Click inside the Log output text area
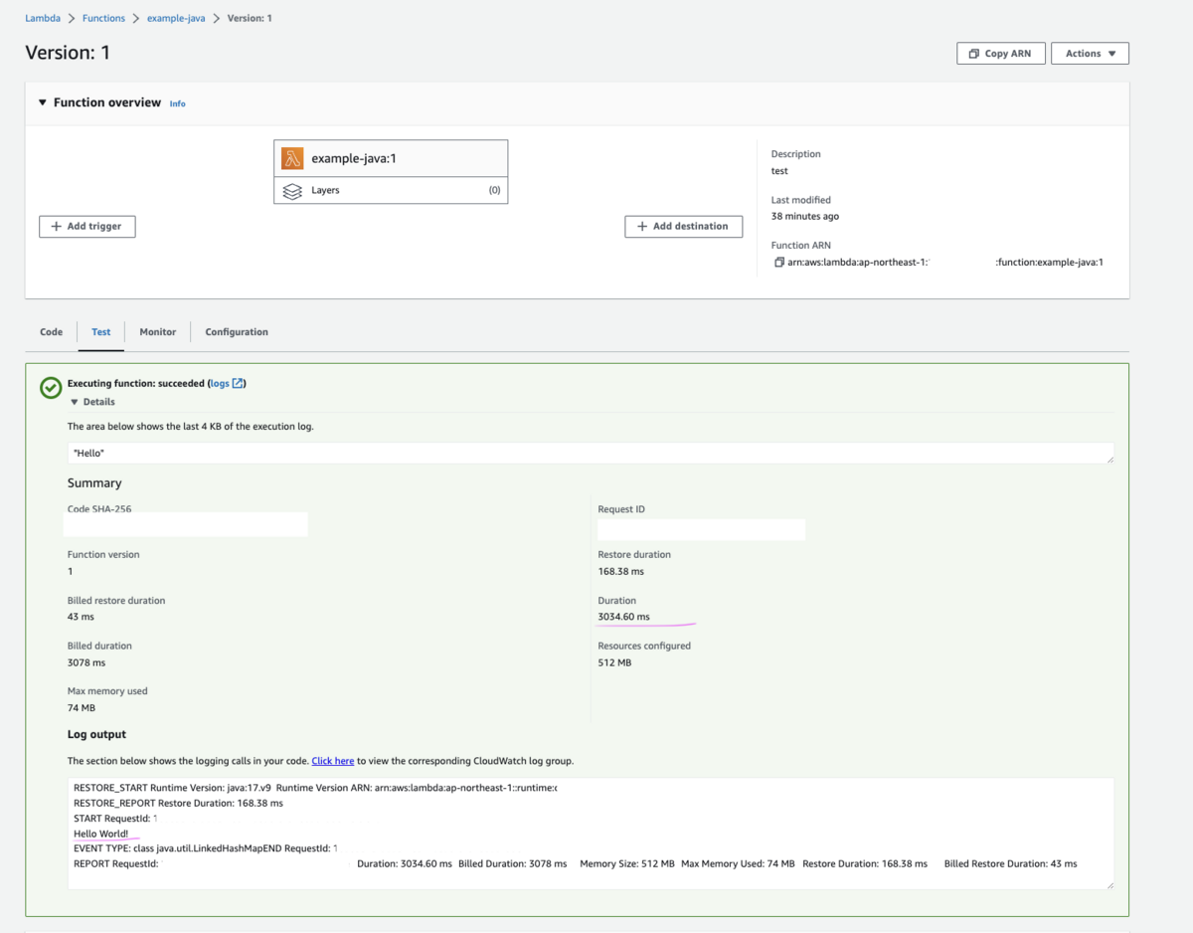 click(591, 834)
